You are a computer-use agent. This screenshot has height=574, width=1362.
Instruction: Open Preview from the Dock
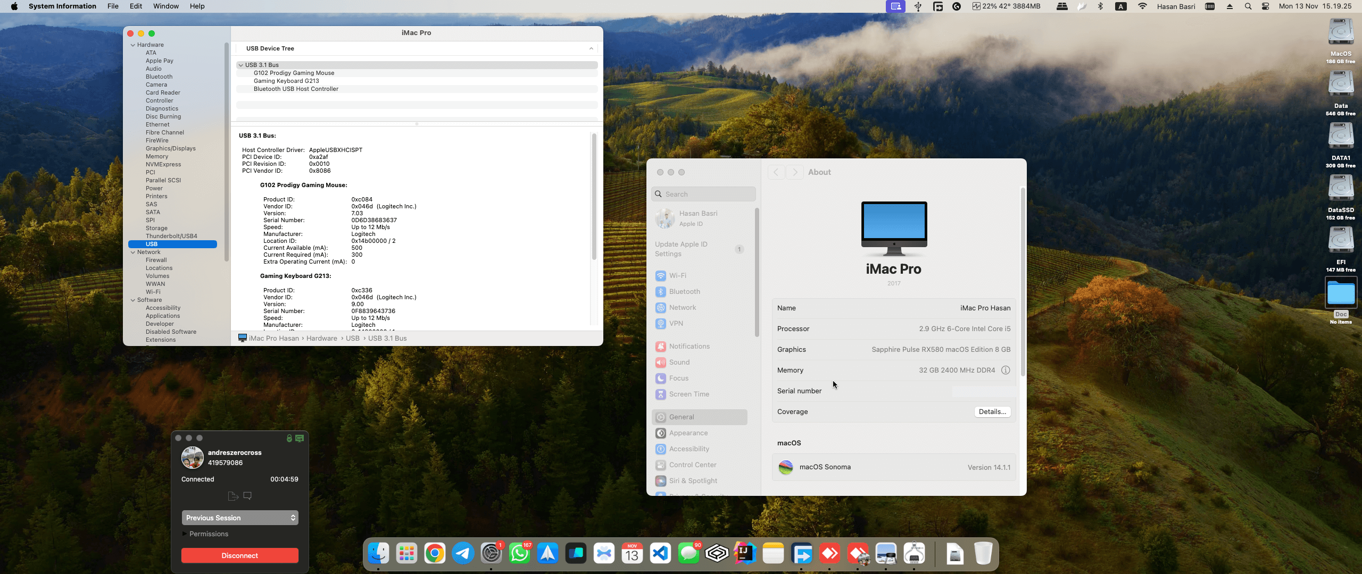(886, 554)
